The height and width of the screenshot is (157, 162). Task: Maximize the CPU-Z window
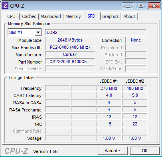click(141, 6)
